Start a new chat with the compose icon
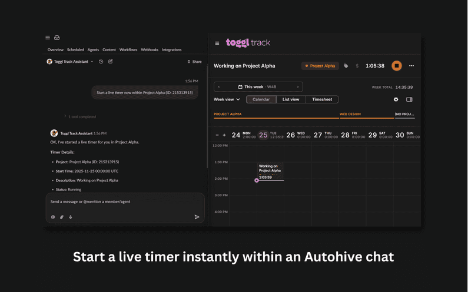 (x=111, y=61)
